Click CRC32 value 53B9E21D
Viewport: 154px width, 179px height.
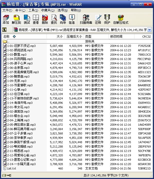pos(144,168)
